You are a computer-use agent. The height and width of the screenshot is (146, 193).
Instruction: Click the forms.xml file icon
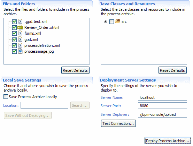click(x=20, y=33)
